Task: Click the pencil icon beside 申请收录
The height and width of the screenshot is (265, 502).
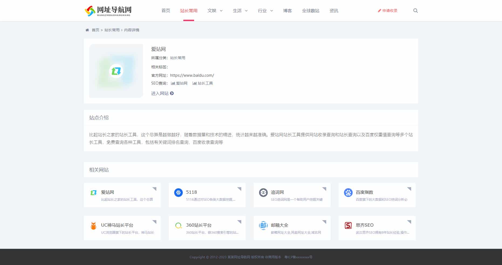Action: point(379,11)
